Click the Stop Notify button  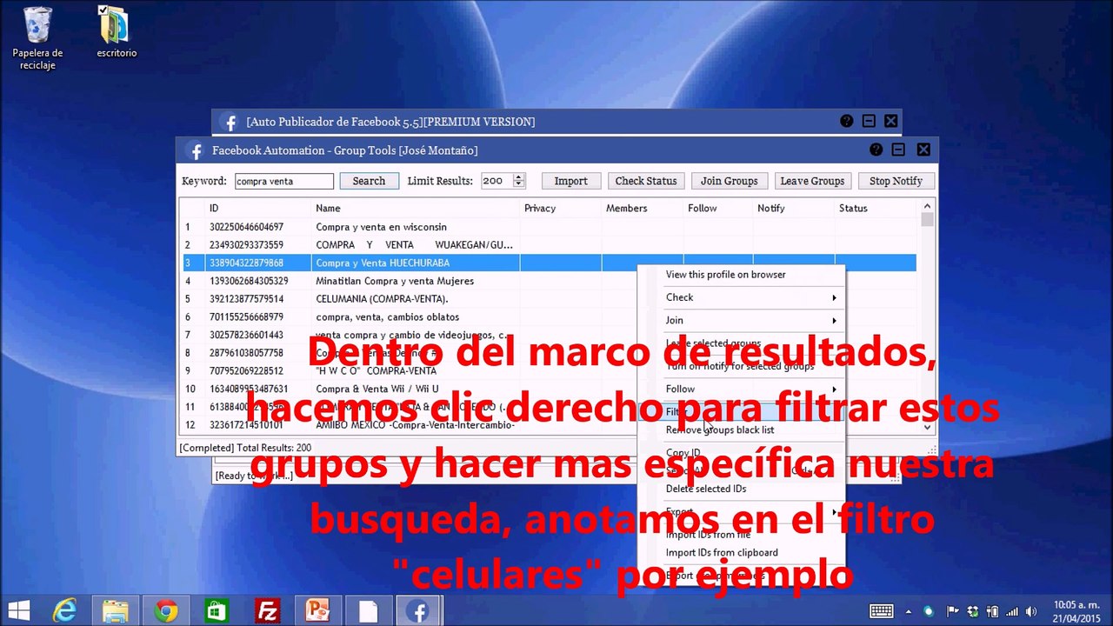(896, 181)
